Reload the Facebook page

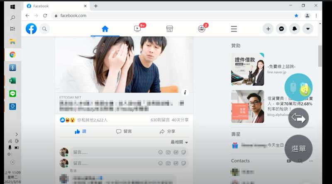click(x=45, y=15)
